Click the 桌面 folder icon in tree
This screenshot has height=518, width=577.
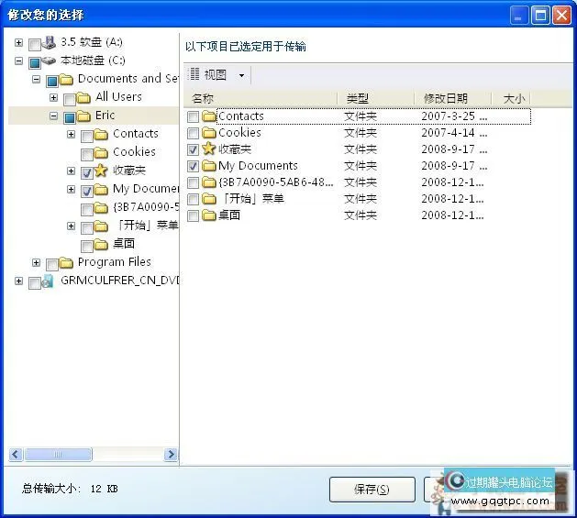pos(101,244)
